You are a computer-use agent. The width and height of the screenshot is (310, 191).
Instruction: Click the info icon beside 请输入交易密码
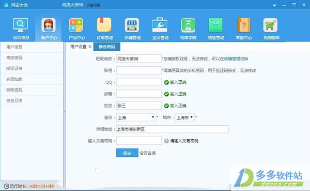166,141
